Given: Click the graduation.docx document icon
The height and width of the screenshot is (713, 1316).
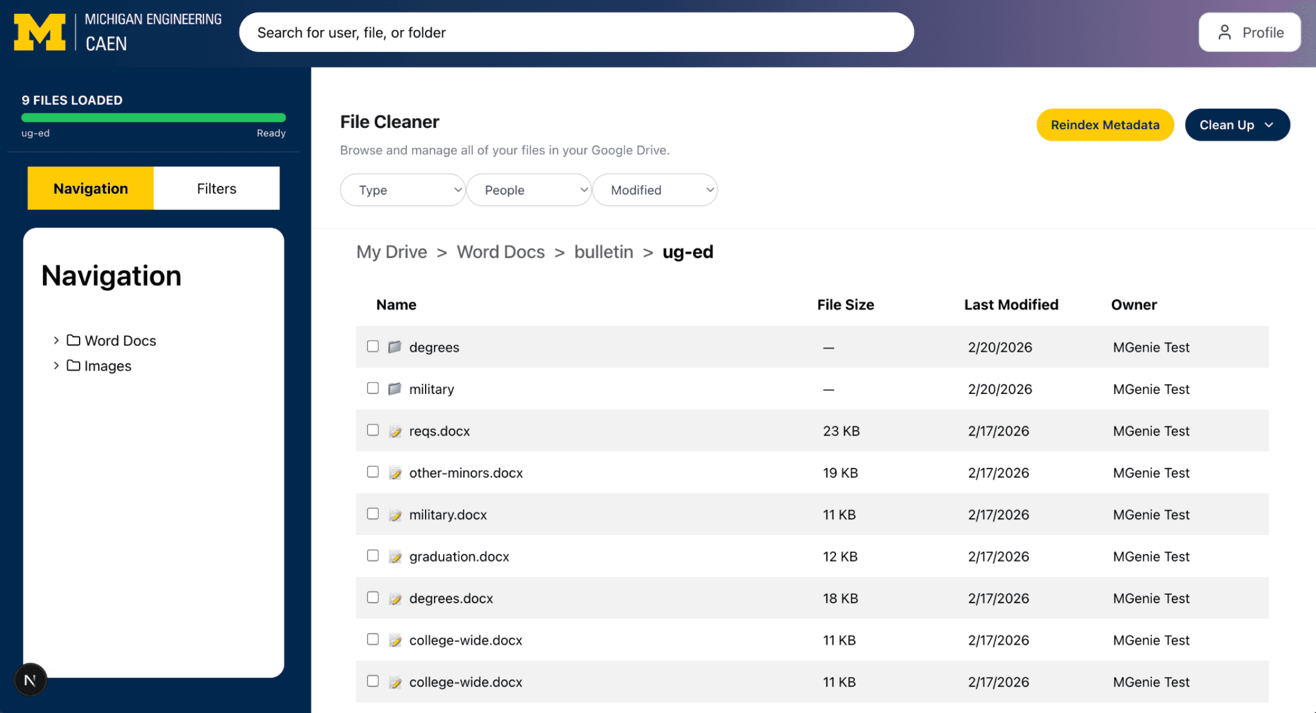Looking at the screenshot, I should point(395,556).
